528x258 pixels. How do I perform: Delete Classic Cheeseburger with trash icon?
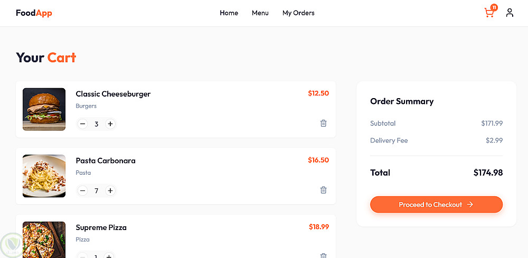(324, 123)
